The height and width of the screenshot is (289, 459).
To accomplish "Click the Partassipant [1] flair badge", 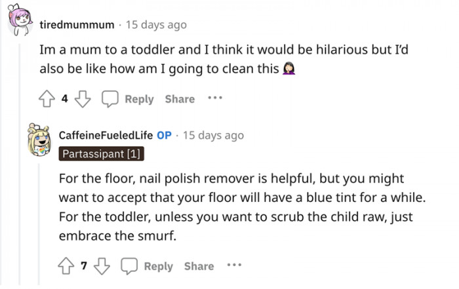I will tap(101, 154).
